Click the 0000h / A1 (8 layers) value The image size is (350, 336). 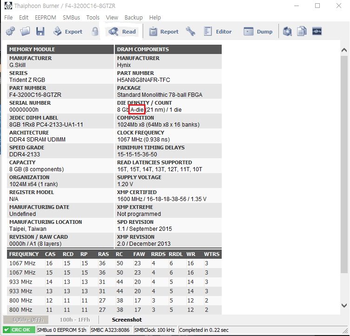pos(35,244)
